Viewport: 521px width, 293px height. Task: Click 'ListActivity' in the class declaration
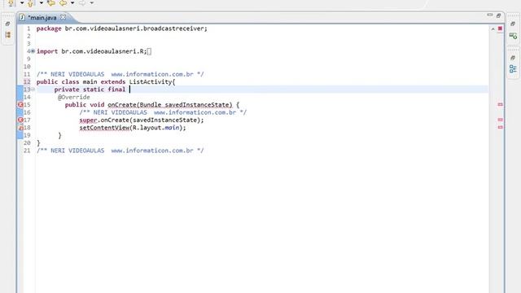click(x=151, y=82)
